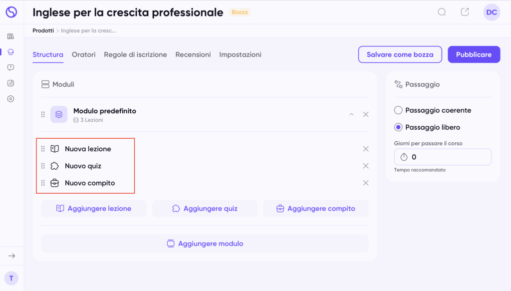The width and height of the screenshot is (511, 291).
Task: Collapse the Modulo predefinito module chevron
Action: pyautogui.click(x=351, y=114)
